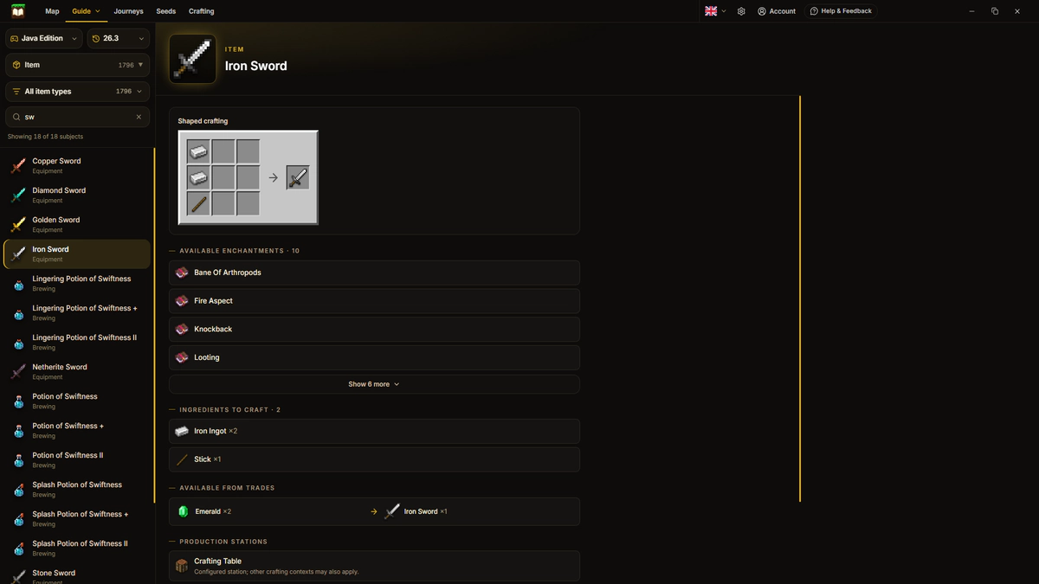The height and width of the screenshot is (584, 1039).
Task: Click the Crafting Table station icon
Action: tap(182, 566)
